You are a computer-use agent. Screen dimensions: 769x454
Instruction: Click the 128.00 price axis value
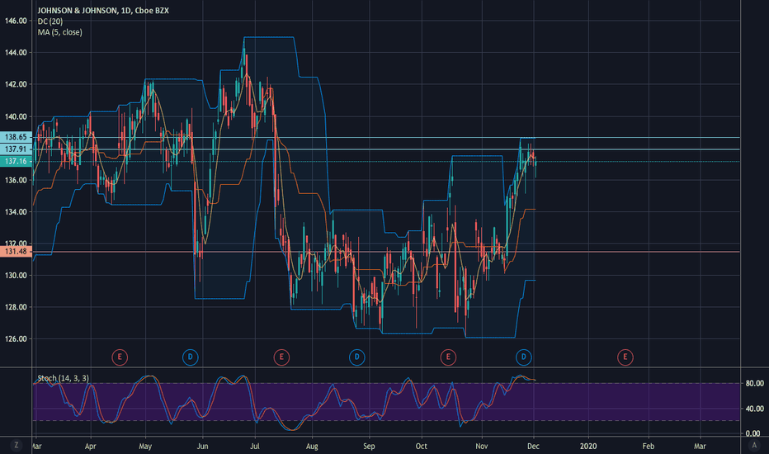pyautogui.click(x=16, y=307)
